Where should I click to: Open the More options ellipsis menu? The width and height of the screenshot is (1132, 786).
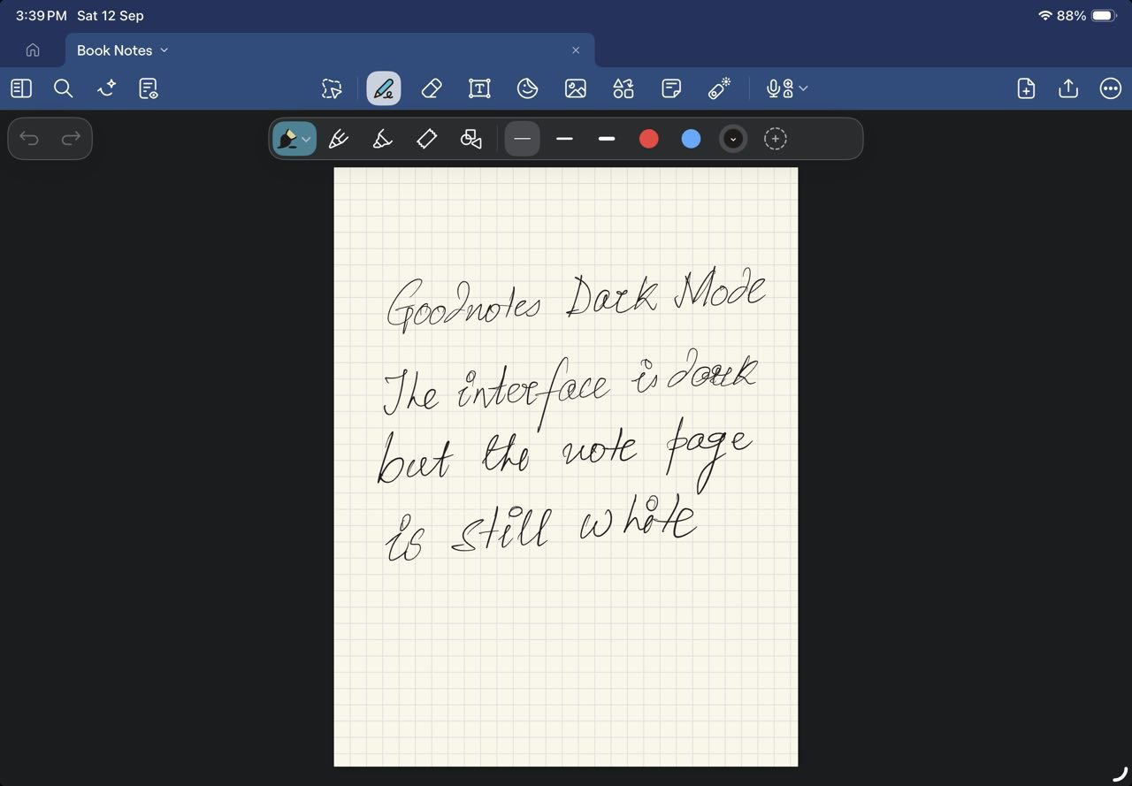1111,88
